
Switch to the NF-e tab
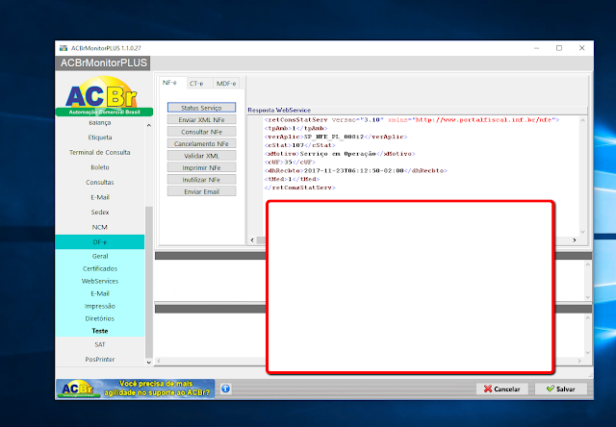[x=169, y=83]
